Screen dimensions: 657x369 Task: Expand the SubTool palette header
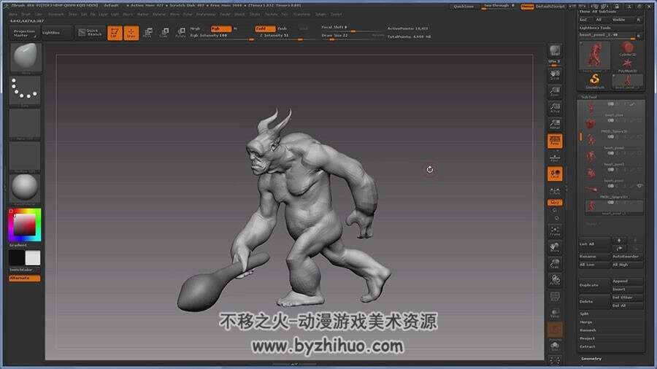coord(588,97)
